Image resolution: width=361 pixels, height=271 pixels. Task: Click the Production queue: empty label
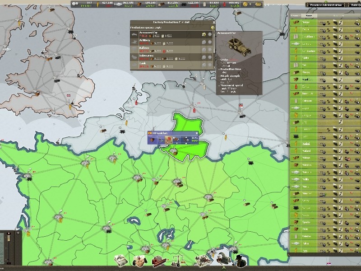tap(146, 28)
